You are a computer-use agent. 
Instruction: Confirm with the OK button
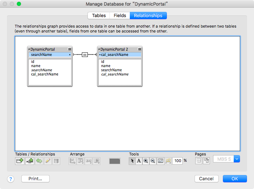(235, 179)
